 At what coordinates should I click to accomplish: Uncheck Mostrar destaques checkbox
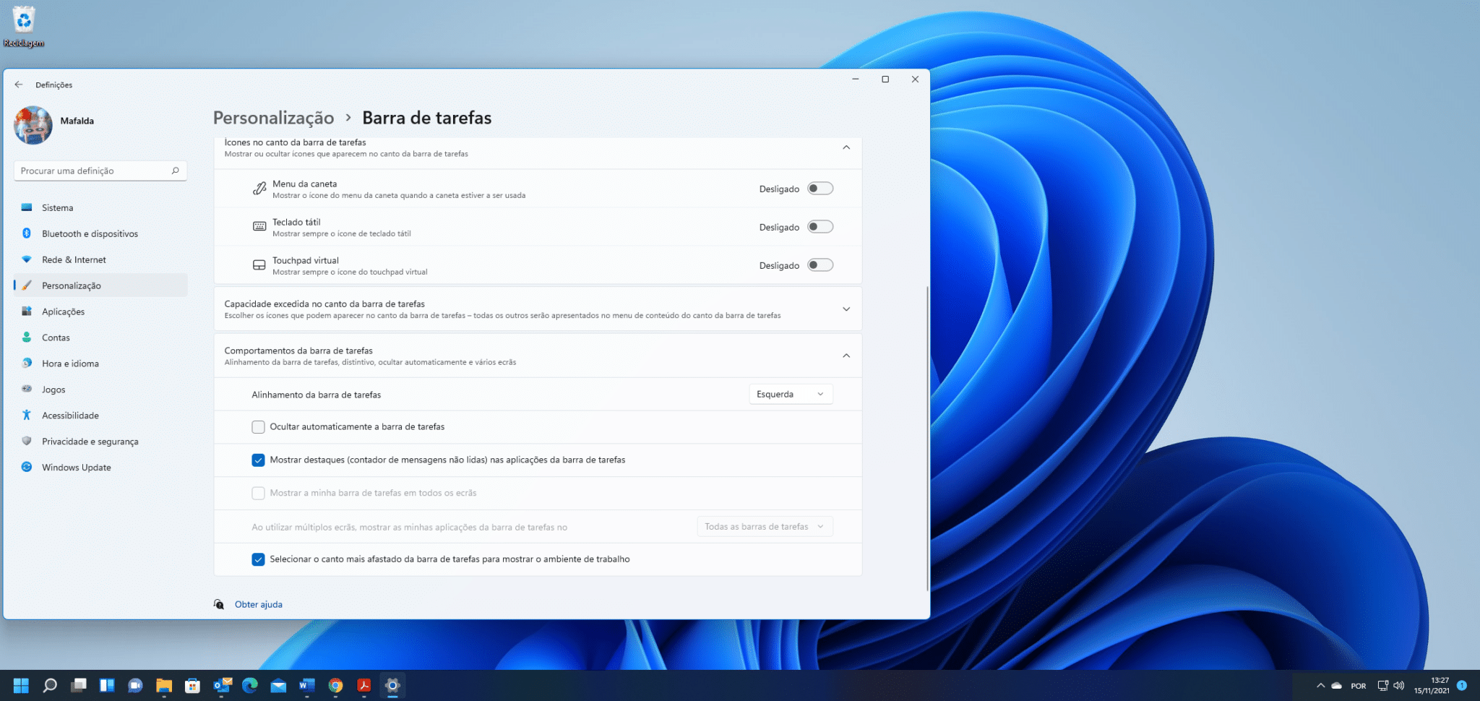click(258, 460)
